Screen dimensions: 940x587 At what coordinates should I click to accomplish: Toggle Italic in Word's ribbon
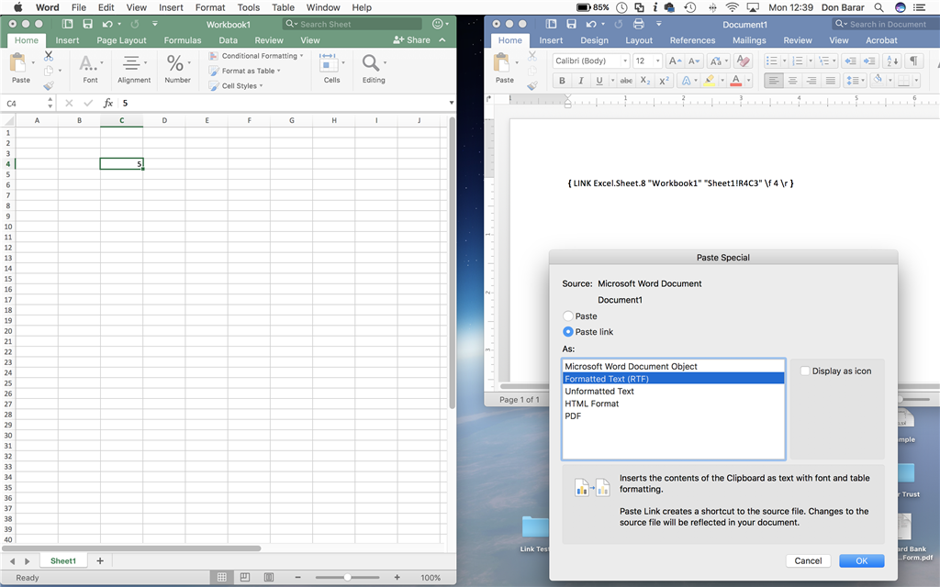point(580,81)
